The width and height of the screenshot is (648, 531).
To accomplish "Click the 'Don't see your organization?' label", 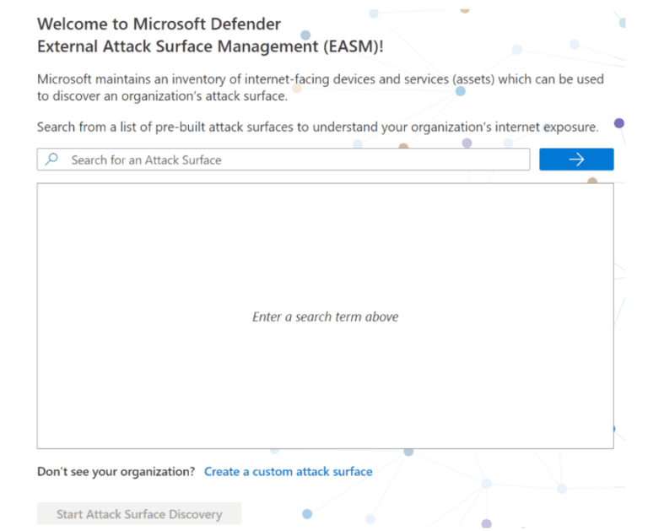I will (x=116, y=471).
